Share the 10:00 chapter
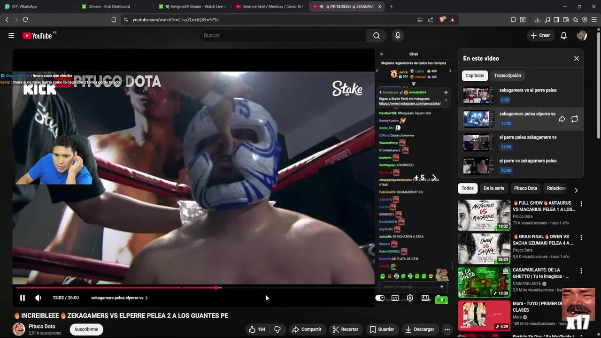Image resolution: width=601 pixels, height=338 pixels. (562, 119)
